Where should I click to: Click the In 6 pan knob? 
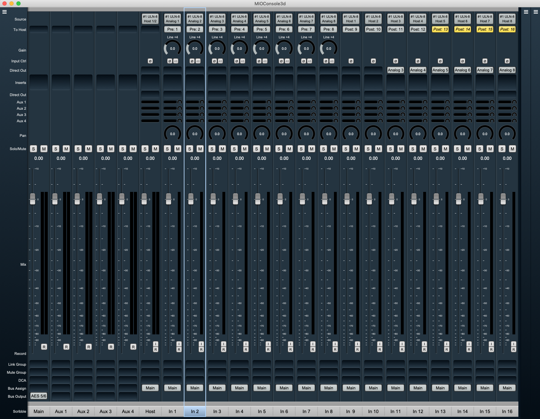[284, 134]
